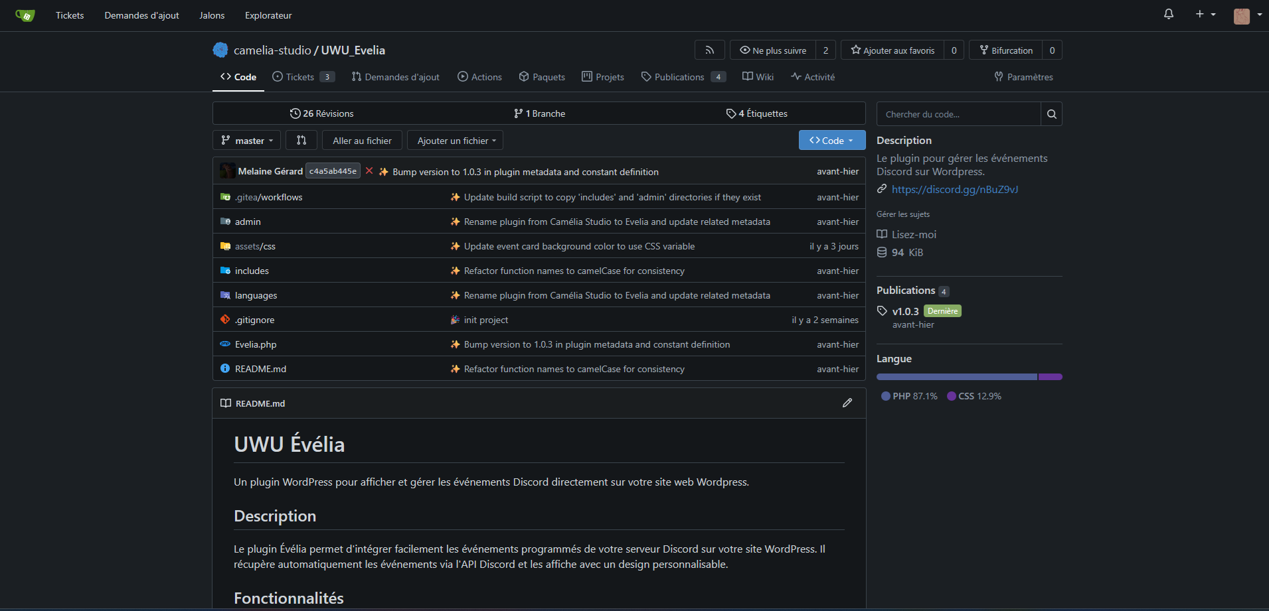
Task: Click the Lisez-moi book icon
Action: pyautogui.click(x=882, y=234)
